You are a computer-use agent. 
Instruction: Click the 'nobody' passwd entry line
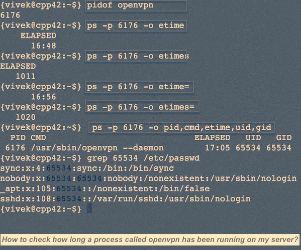(x=148, y=178)
